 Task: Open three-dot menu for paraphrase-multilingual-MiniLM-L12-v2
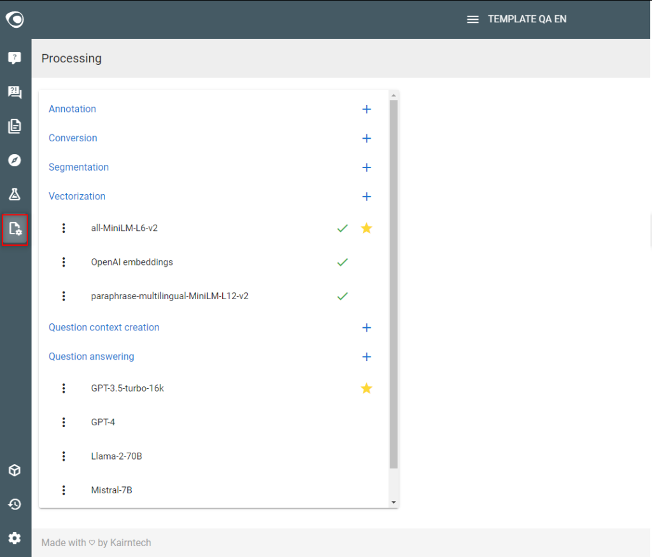pos(64,296)
